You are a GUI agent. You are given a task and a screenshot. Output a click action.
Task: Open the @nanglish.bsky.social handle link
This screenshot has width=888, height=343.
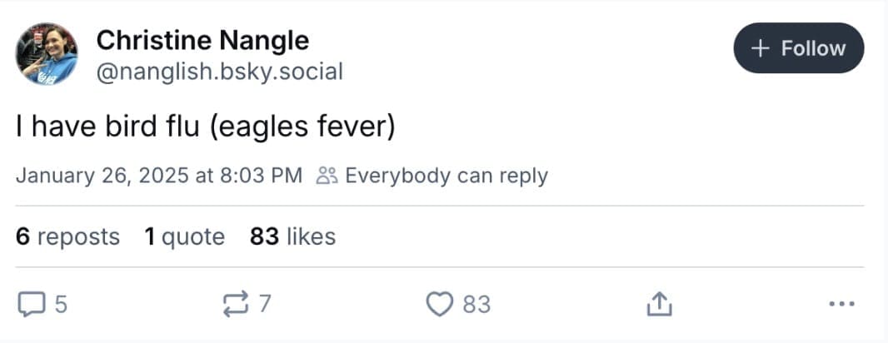pyautogui.click(x=220, y=72)
